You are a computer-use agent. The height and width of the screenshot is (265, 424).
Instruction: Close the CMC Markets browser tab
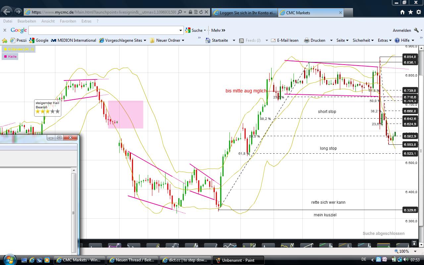click(340, 13)
